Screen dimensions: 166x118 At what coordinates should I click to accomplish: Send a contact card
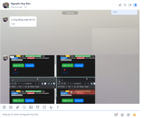31,107
